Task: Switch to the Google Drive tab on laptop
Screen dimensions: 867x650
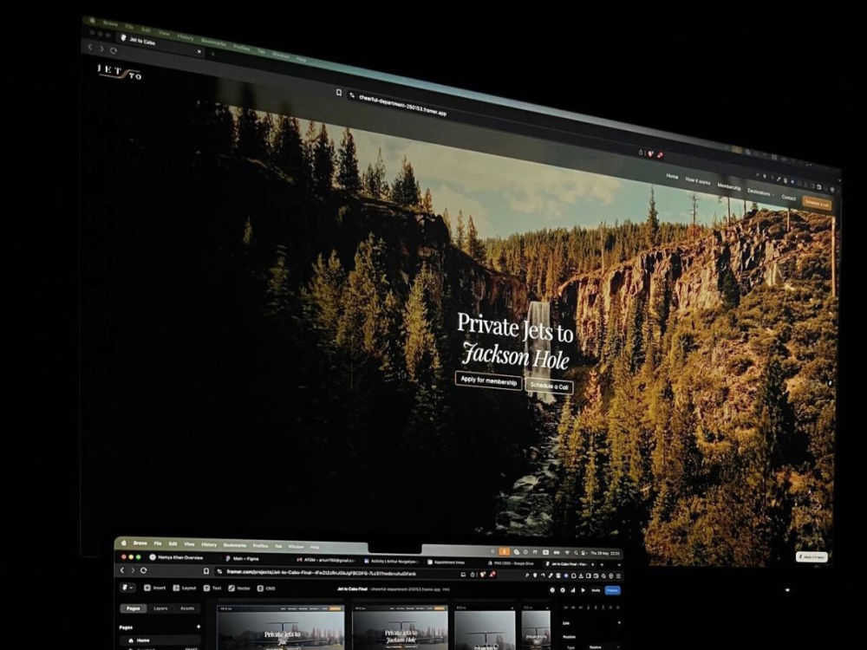Action: click(x=511, y=563)
